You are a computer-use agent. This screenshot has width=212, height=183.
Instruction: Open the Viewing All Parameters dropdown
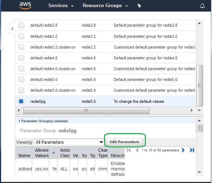tap(69, 142)
